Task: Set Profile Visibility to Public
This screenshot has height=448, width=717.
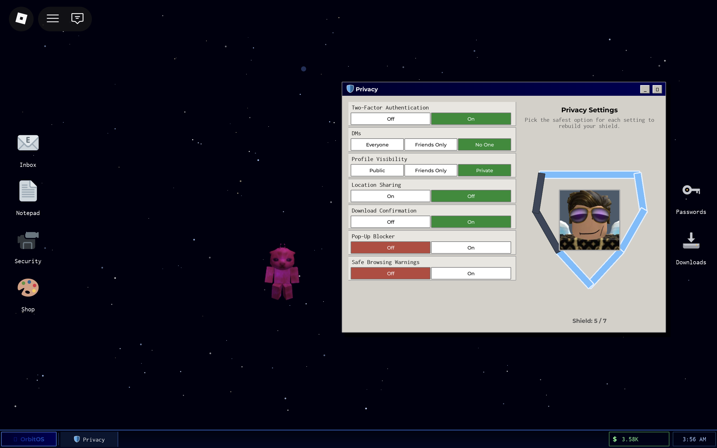Action: click(x=377, y=170)
